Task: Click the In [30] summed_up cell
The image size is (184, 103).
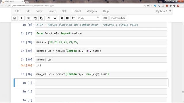Action: click(x=101, y=60)
